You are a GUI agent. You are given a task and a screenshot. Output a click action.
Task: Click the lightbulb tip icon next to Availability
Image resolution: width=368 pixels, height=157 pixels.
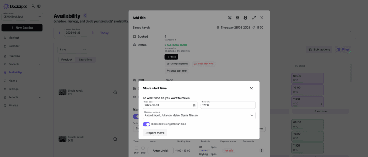85,15
